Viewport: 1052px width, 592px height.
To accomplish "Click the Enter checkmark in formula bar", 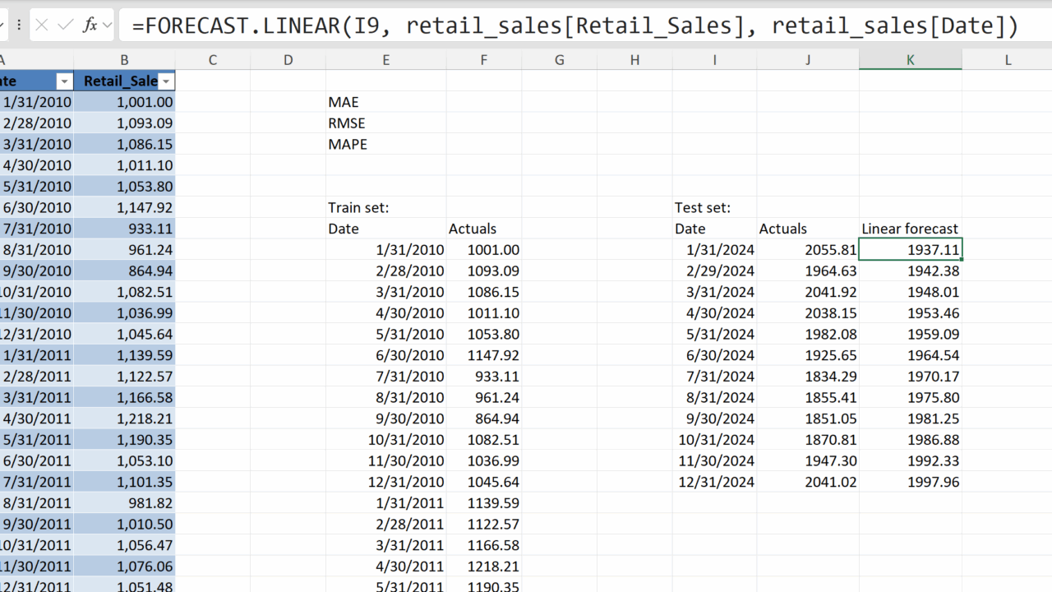I will (x=67, y=25).
